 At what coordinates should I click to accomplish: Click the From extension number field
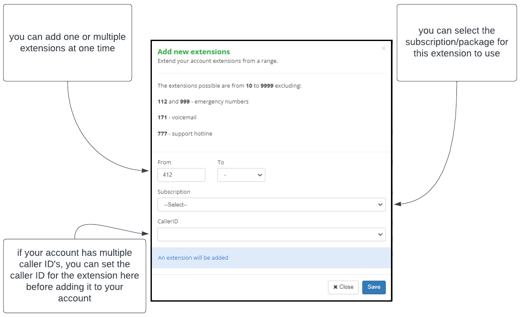(181, 175)
